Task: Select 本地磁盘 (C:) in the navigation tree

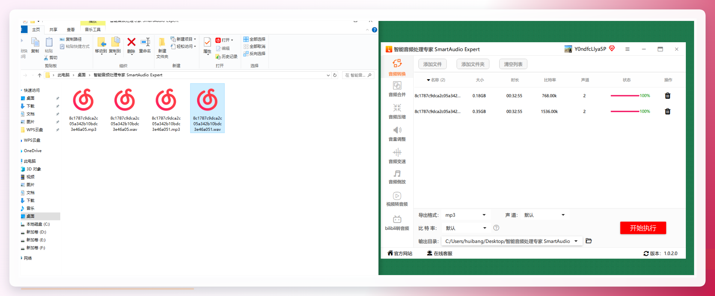Action: click(x=38, y=224)
